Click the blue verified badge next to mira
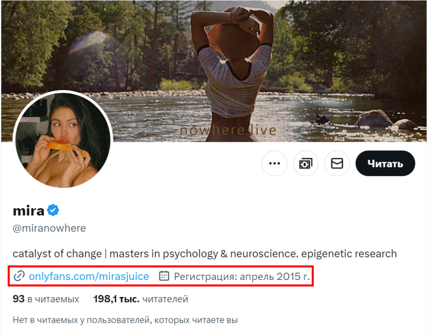Image resolution: width=427 pixels, height=336 pixels. click(x=53, y=210)
